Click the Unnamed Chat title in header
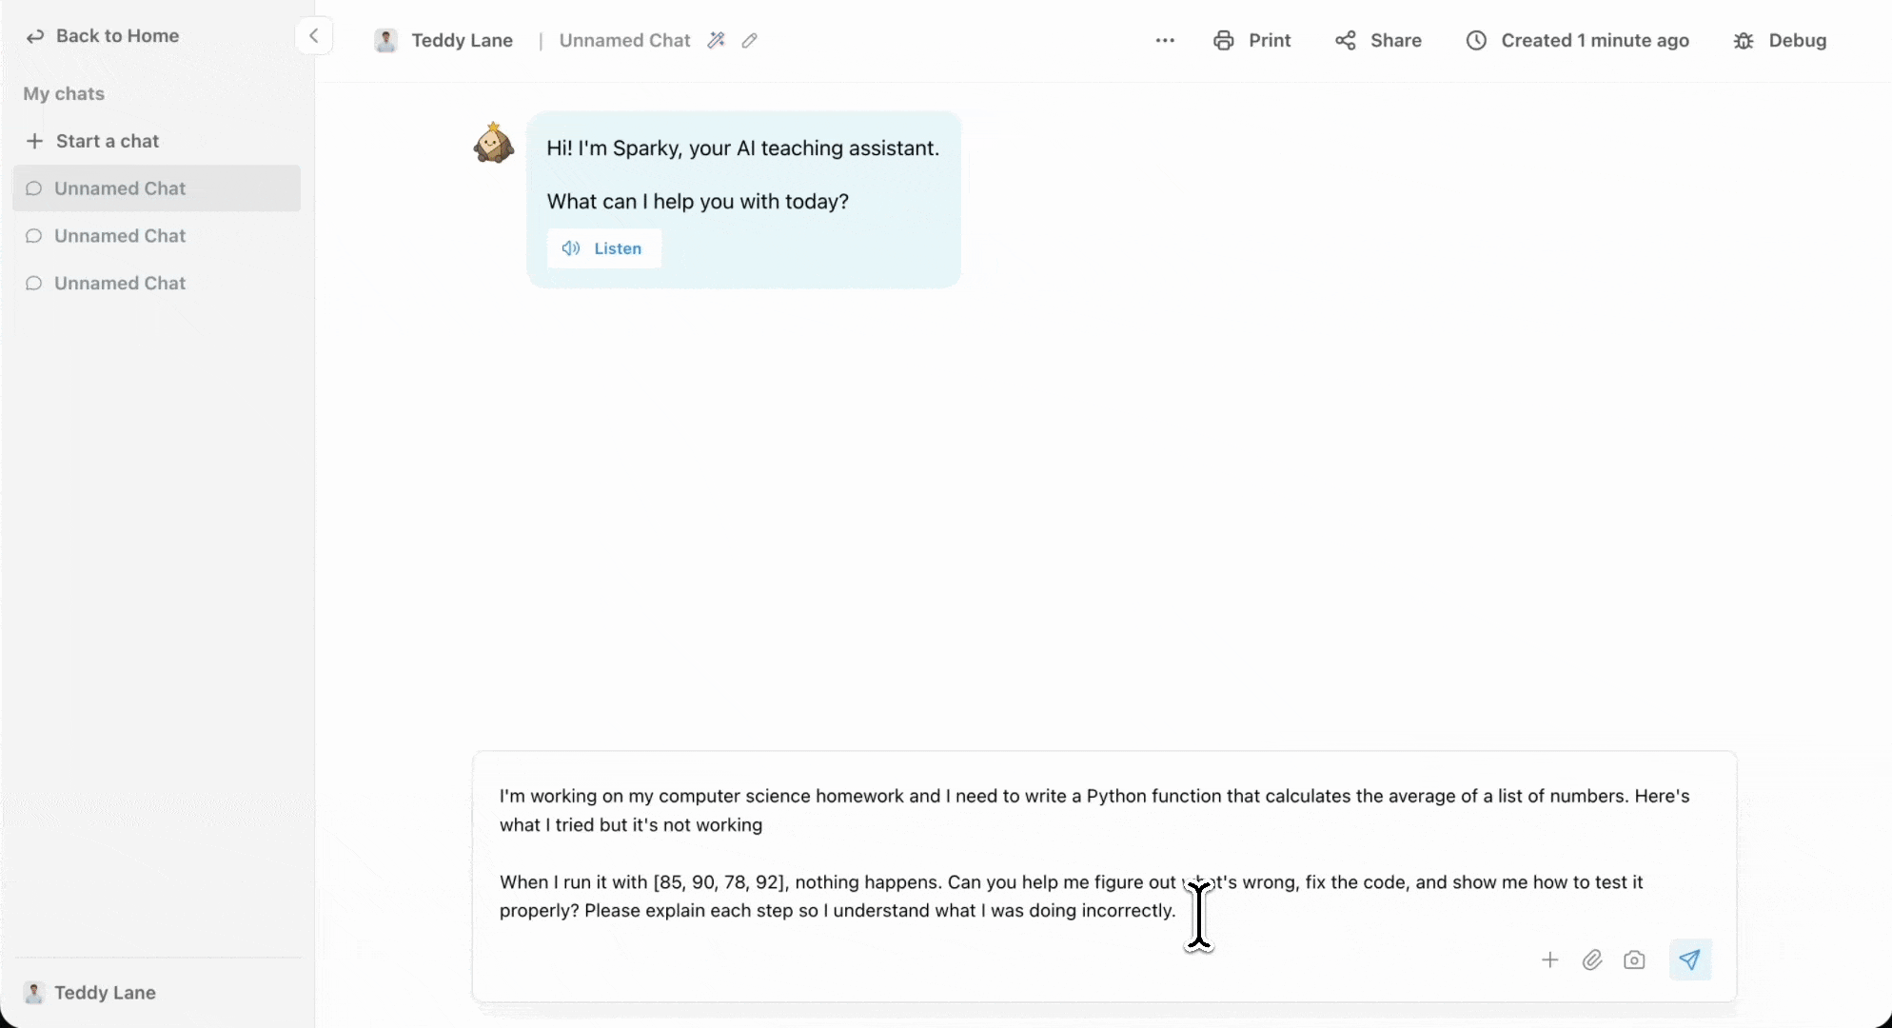This screenshot has height=1028, width=1892. [624, 40]
